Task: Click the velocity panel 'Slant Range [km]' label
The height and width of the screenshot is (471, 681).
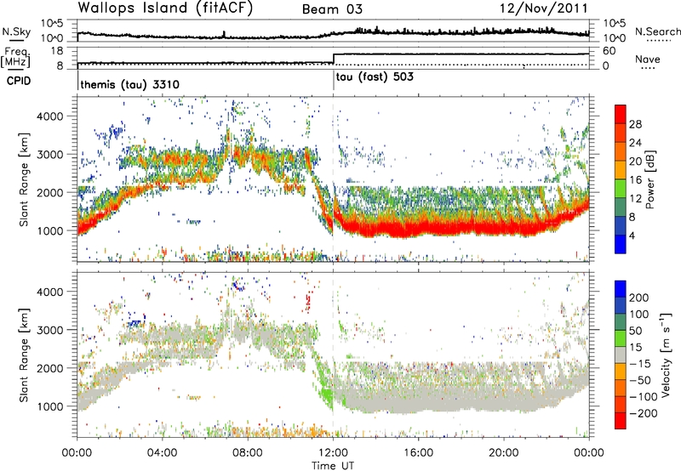Action: click(24, 355)
